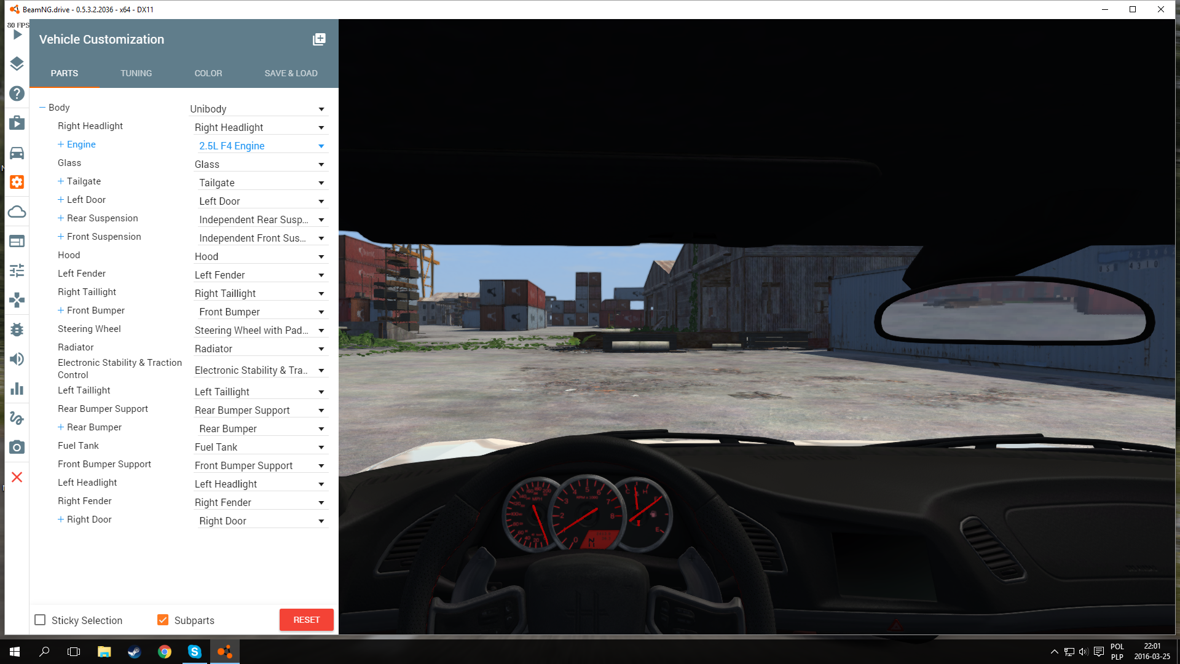Open the Steering Wheel with Paddles dropdown

261,330
